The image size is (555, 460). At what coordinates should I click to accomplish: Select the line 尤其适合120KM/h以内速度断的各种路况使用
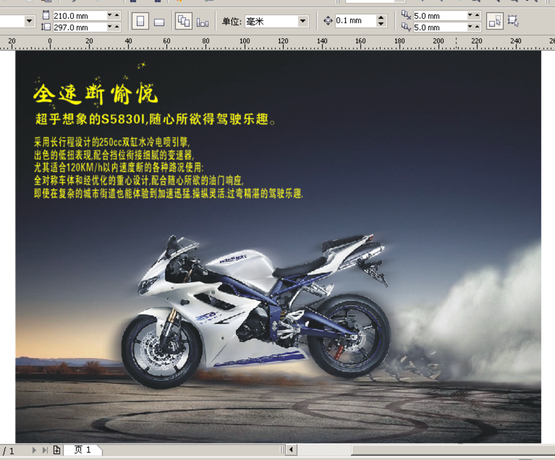pyautogui.click(x=119, y=168)
